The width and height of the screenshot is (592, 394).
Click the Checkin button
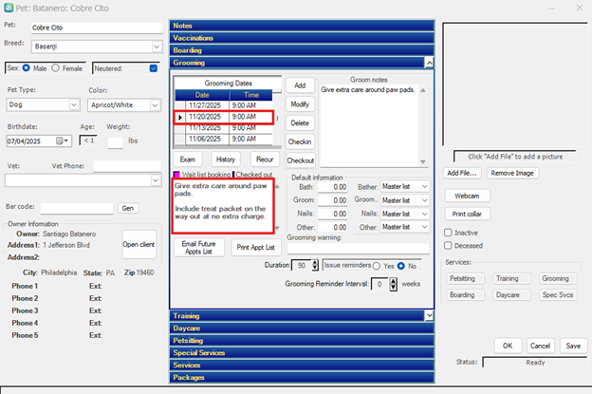pyautogui.click(x=300, y=141)
